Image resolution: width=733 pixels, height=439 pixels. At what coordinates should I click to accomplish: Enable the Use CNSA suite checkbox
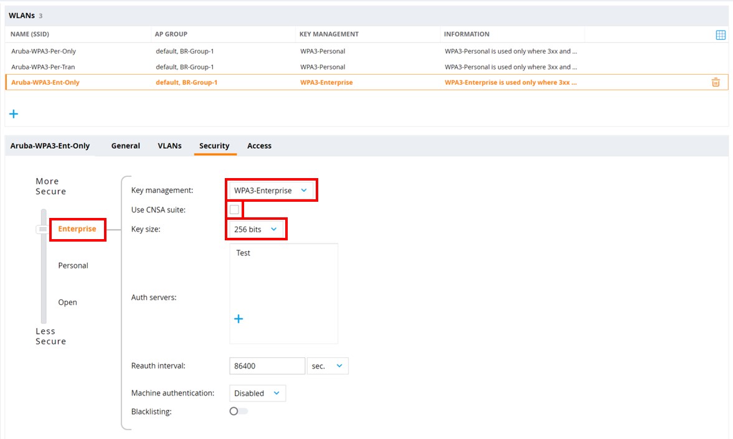(x=234, y=209)
